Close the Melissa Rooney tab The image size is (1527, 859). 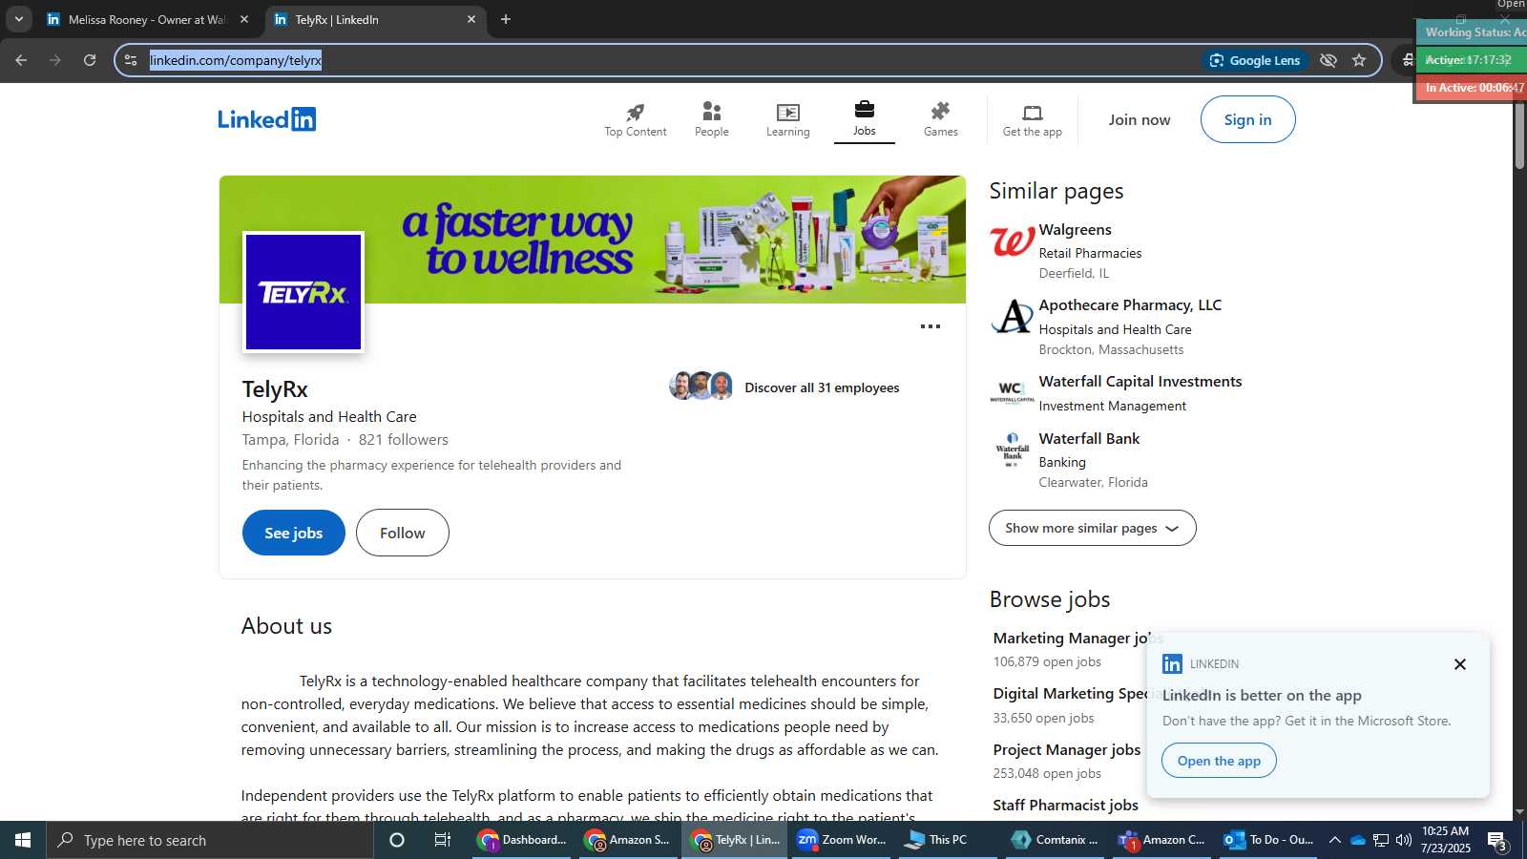[244, 19]
